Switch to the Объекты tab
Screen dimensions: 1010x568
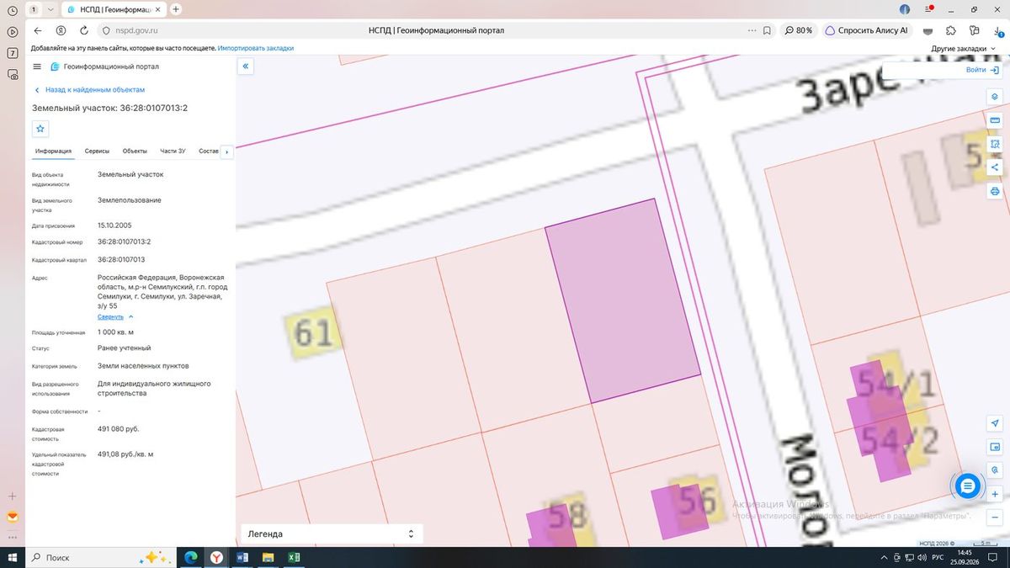click(135, 151)
